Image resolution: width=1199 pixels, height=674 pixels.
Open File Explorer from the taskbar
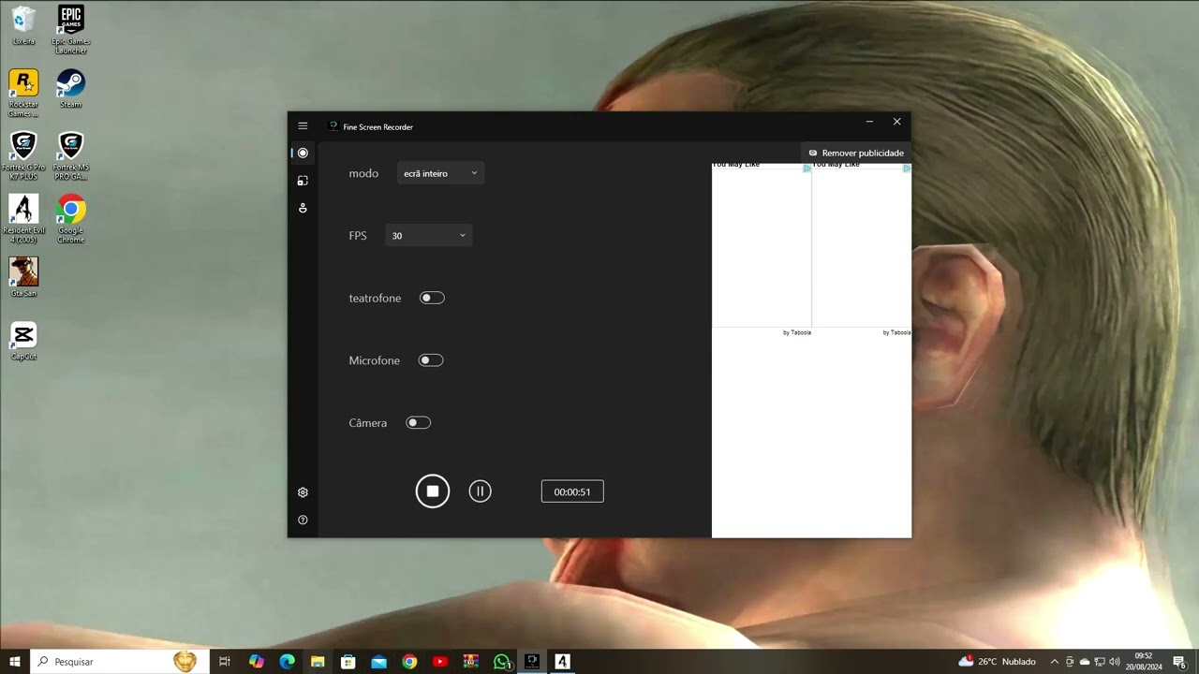pos(318,662)
